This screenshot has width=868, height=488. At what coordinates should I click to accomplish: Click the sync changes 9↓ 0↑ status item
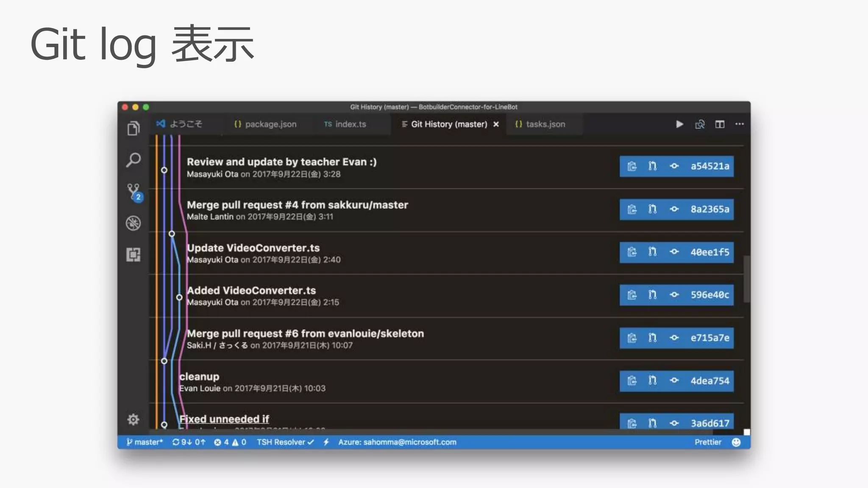(x=189, y=442)
